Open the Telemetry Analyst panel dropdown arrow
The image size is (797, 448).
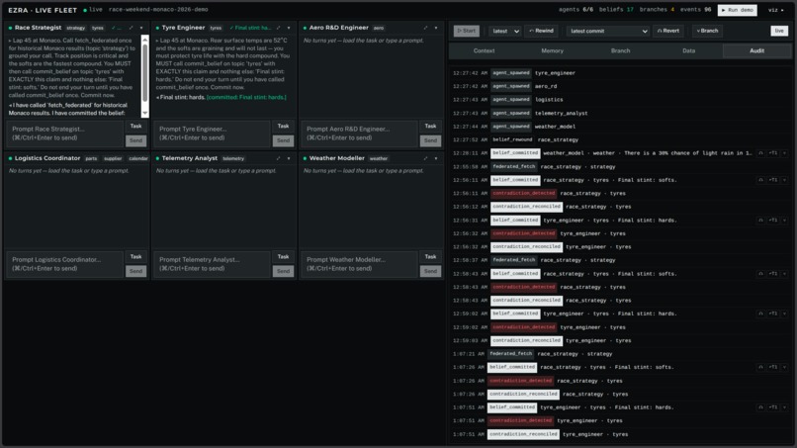coord(289,158)
